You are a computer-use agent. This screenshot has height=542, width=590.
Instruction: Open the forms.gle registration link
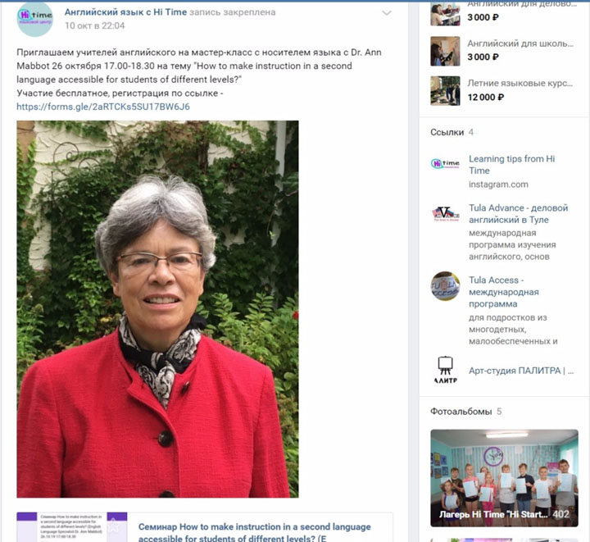pos(103,107)
